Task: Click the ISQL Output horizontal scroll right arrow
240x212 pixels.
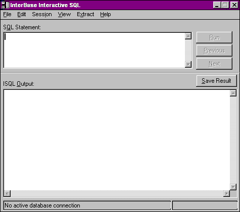Action: point(227,194)
